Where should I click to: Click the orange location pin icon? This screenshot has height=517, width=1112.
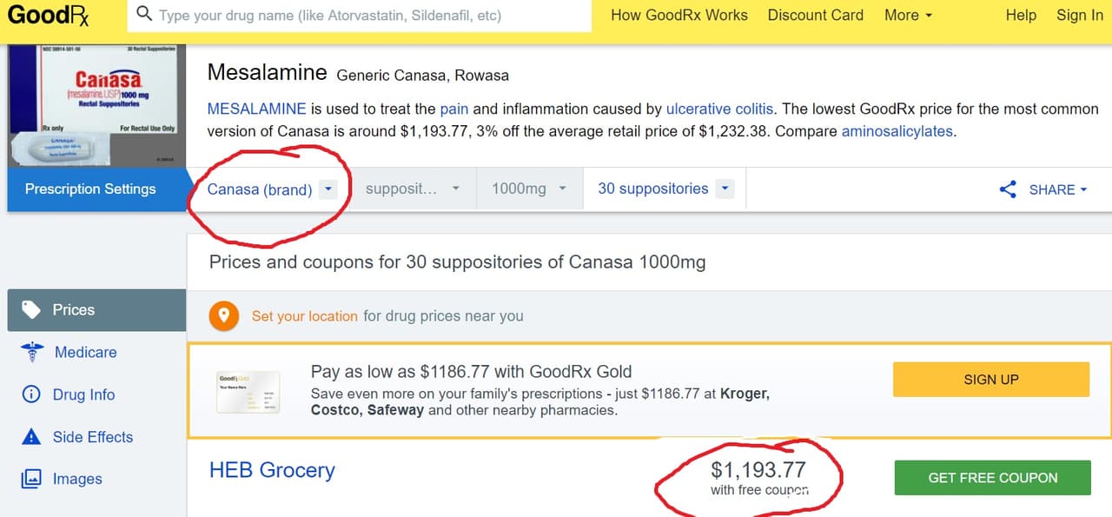pos(224,316)
